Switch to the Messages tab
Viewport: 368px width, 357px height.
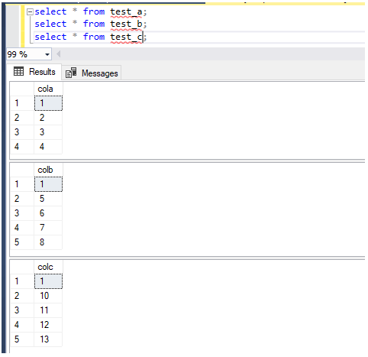pyautogui.click(x=92, y=73)
